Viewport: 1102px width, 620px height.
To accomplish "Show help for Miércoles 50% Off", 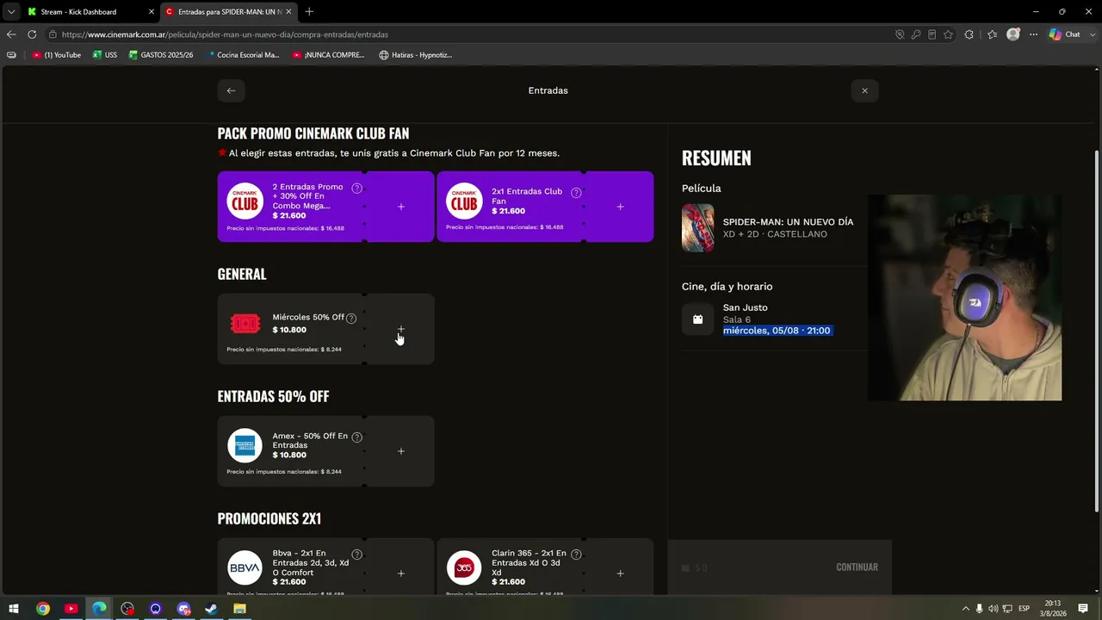I will click(x=351, y=318).
